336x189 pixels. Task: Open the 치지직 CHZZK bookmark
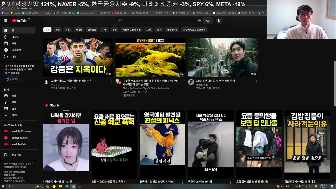[60, 13]
